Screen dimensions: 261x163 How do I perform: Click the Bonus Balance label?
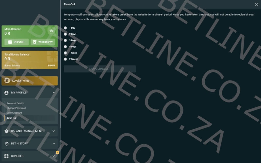pos(12,66)
